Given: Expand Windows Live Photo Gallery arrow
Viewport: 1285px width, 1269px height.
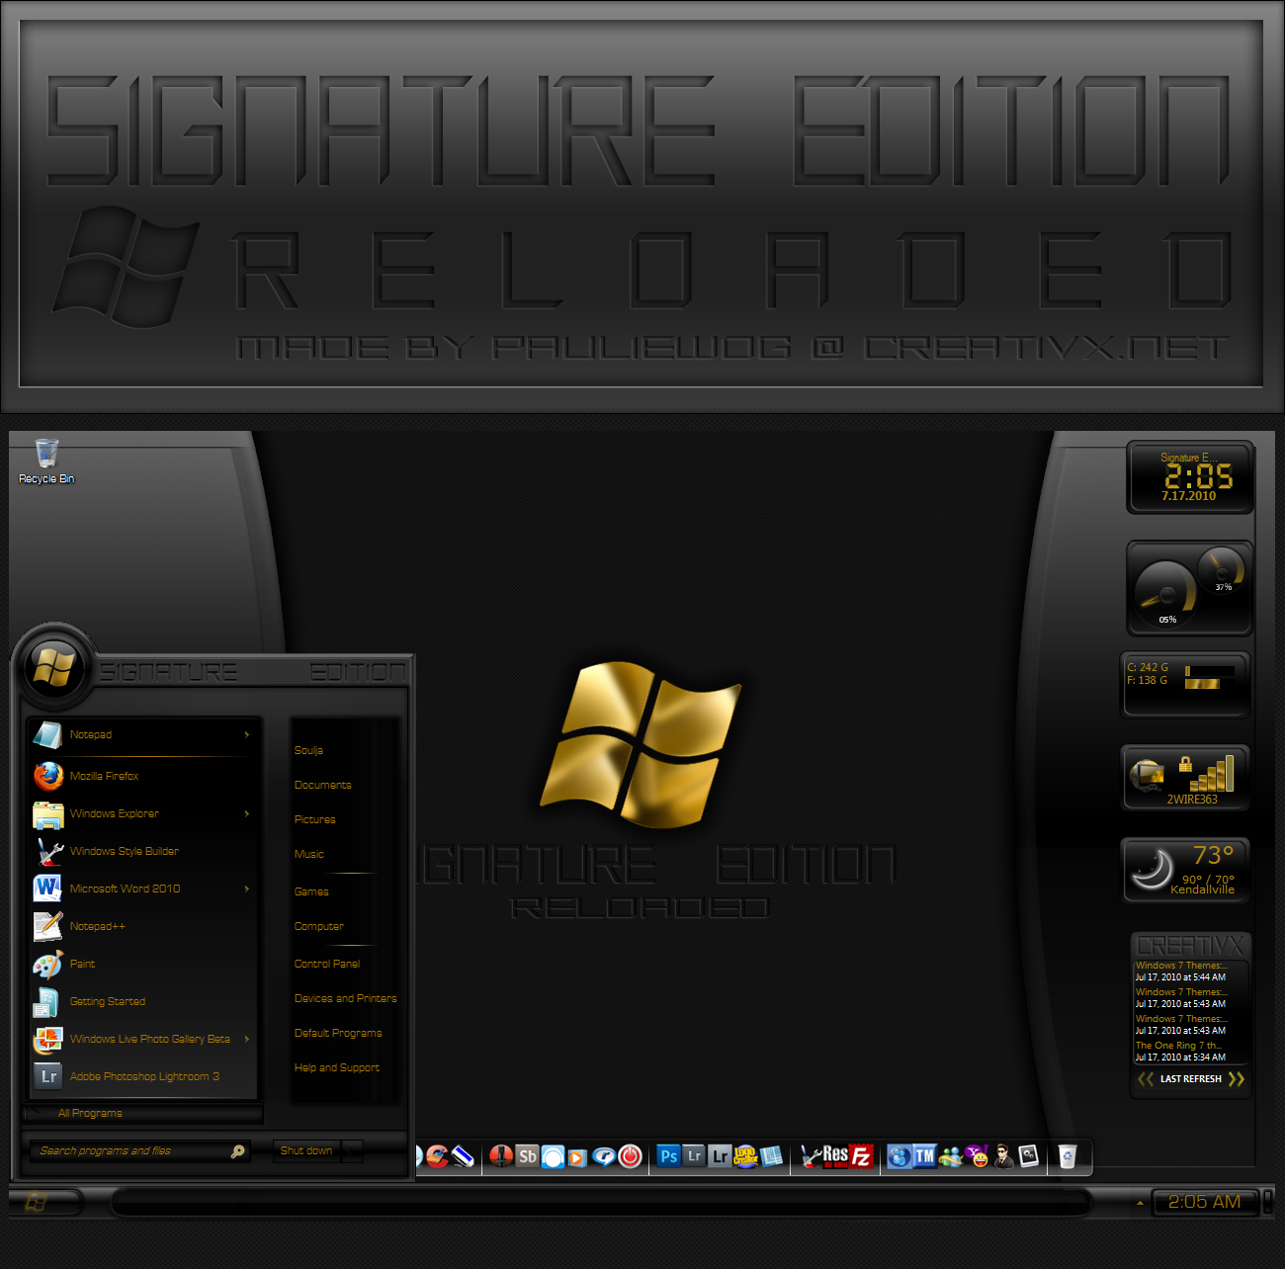Looking at the screenshot, I should 247,1039.
